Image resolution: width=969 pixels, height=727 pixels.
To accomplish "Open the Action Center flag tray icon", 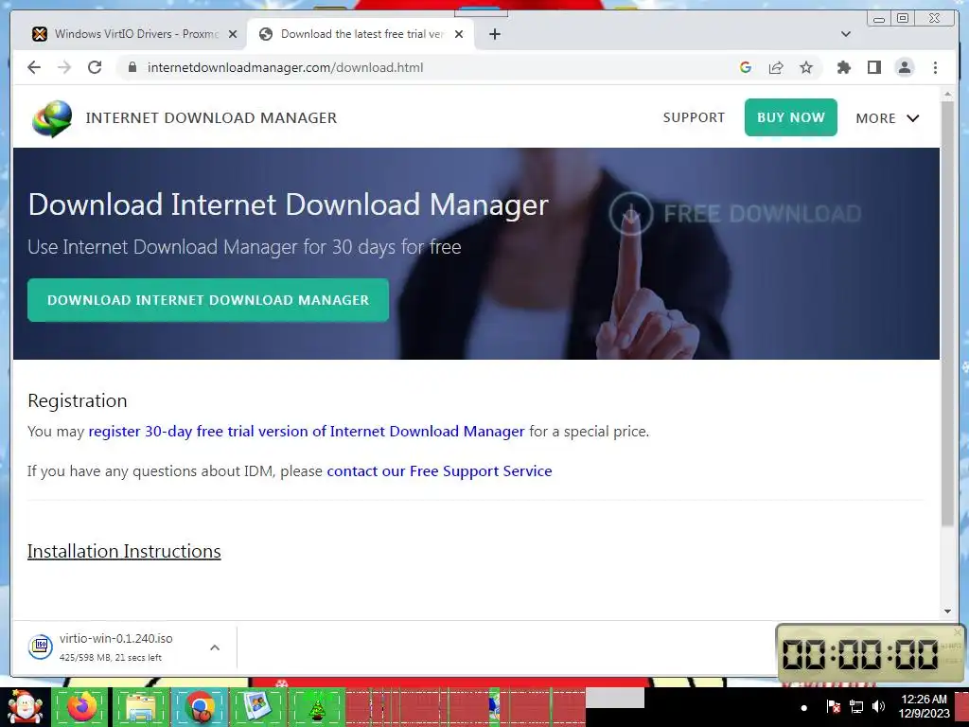I will coord(833,706).
